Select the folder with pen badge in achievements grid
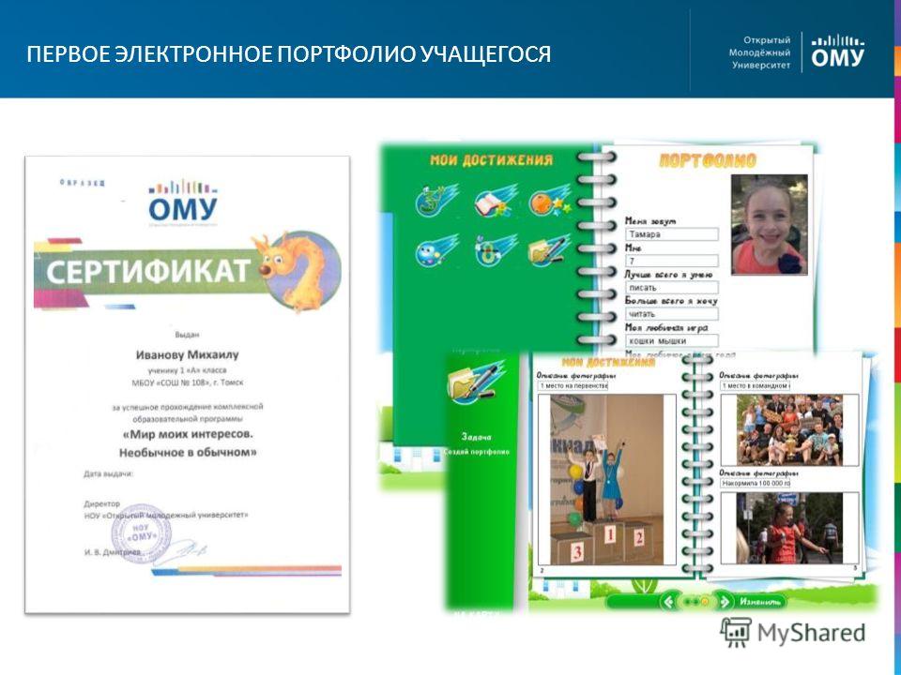Image resolution: width=901 pixels, height=675 pixels. tap(549, 250)
